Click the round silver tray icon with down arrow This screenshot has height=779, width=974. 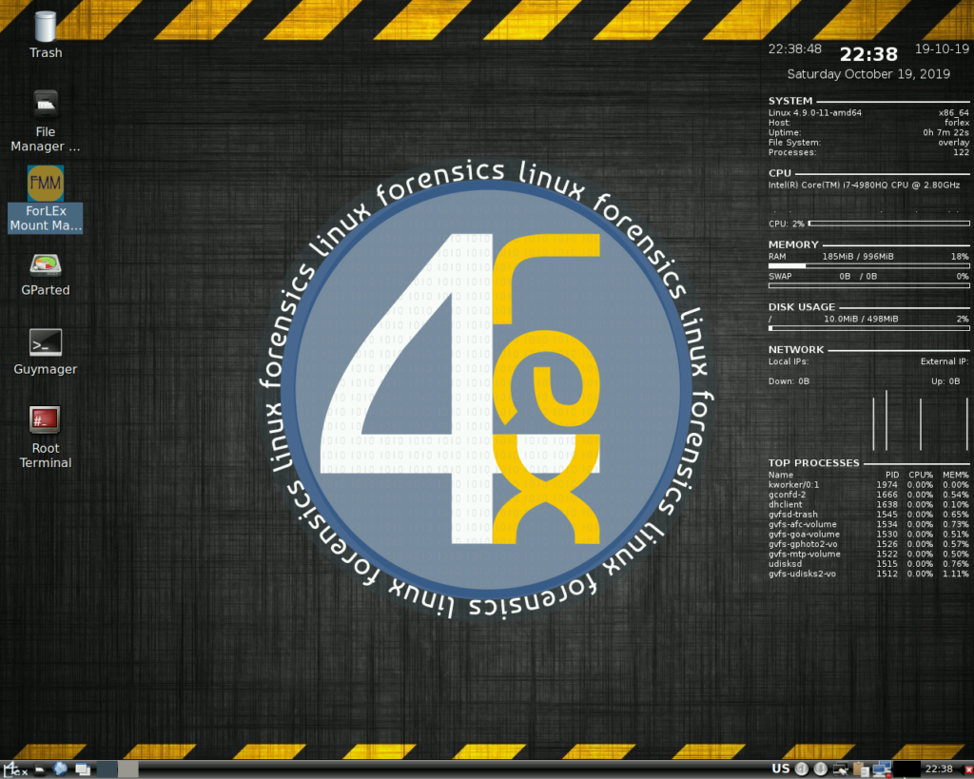click(821, 769)
